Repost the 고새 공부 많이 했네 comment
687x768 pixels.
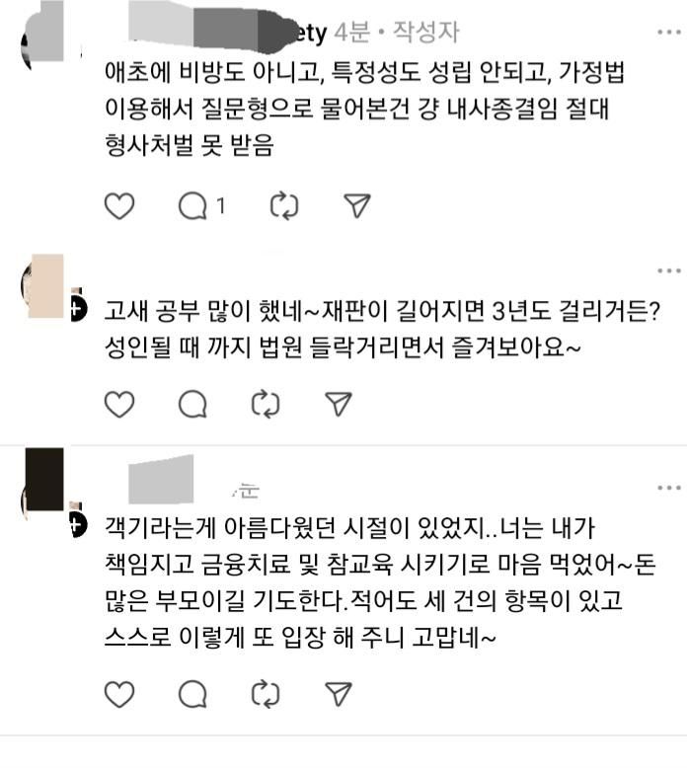tap(266, 405)
